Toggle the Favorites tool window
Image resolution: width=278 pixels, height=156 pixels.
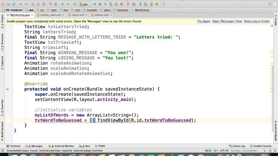(2, 108)
